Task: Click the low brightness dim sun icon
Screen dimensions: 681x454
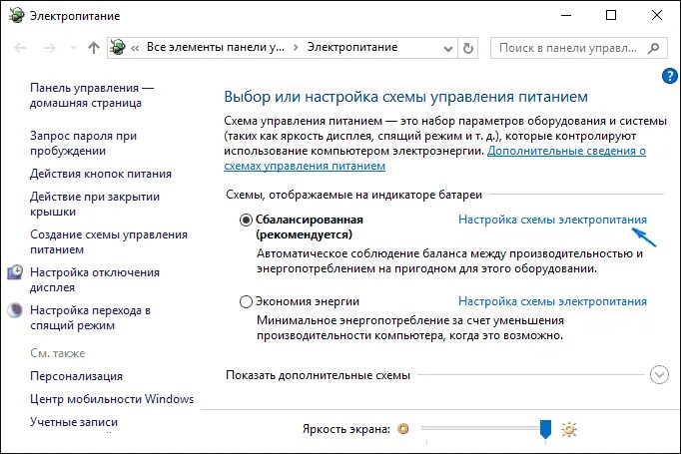Action: (403, 429)
